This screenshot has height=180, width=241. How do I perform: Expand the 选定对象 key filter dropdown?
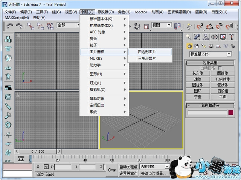tap(166, 166)
